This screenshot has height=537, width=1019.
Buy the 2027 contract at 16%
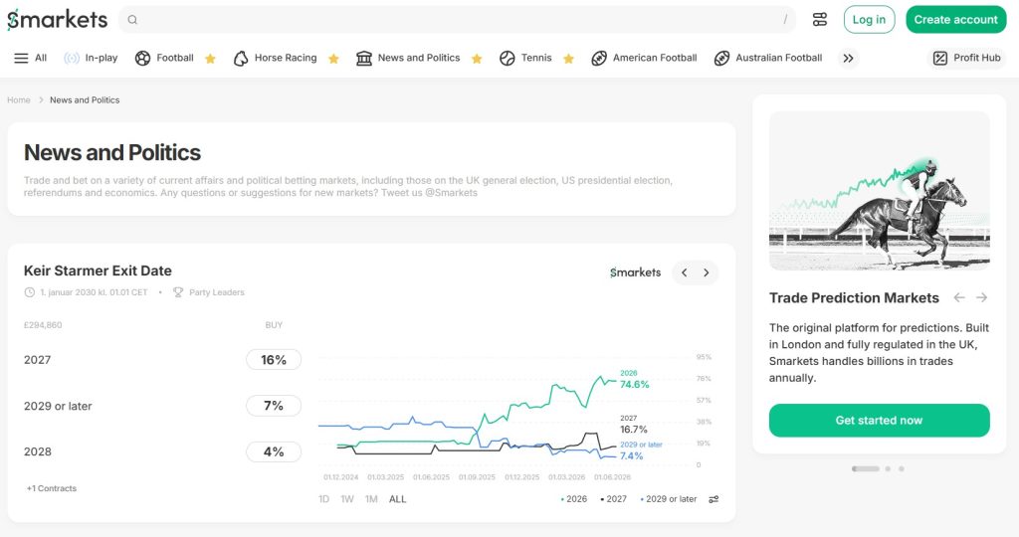pos(274,360)
